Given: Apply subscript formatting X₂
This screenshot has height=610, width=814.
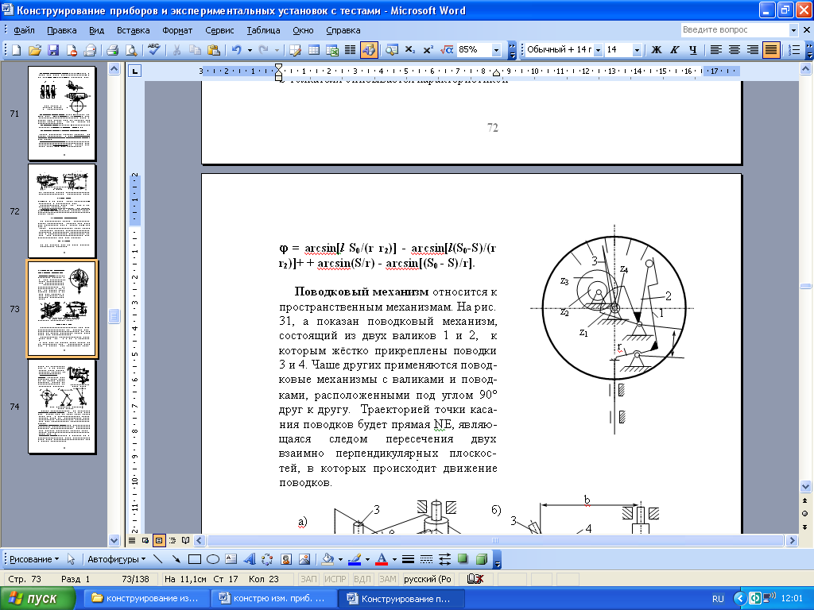Looking at the screenshot, I should [x=409, y=50].
